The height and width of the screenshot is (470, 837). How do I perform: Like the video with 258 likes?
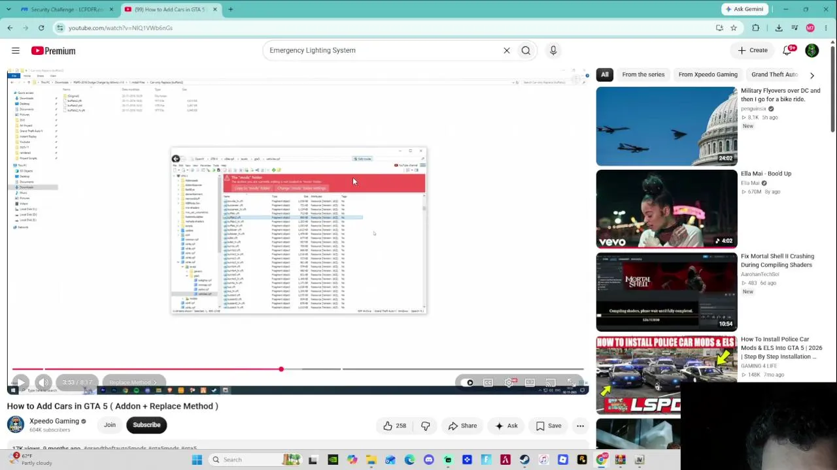[x=395, y=426]
